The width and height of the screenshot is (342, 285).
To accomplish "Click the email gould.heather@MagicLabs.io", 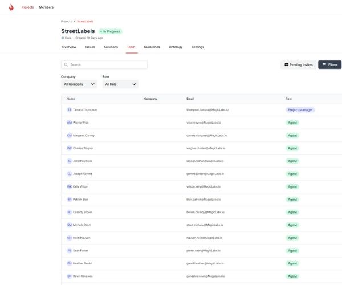I will 205,263.
